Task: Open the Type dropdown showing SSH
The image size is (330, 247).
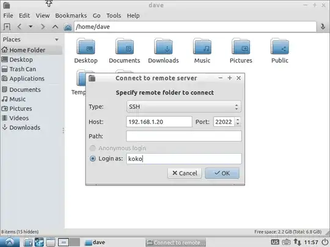Action: (184, 107)
